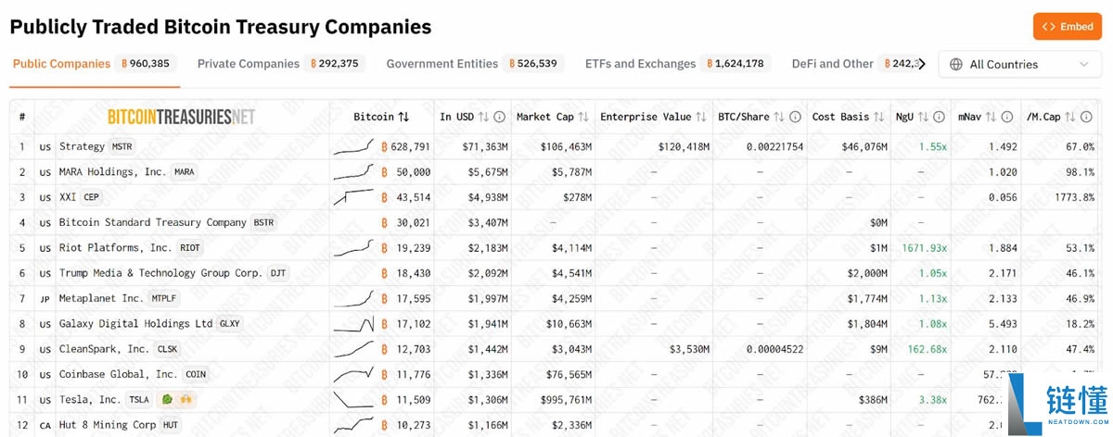Image resolution: width=1113 pixels, height=437 pixels.
Task: View Metaplanet's Bitcoin sparkline chart
Action: (x=352, y=298)
